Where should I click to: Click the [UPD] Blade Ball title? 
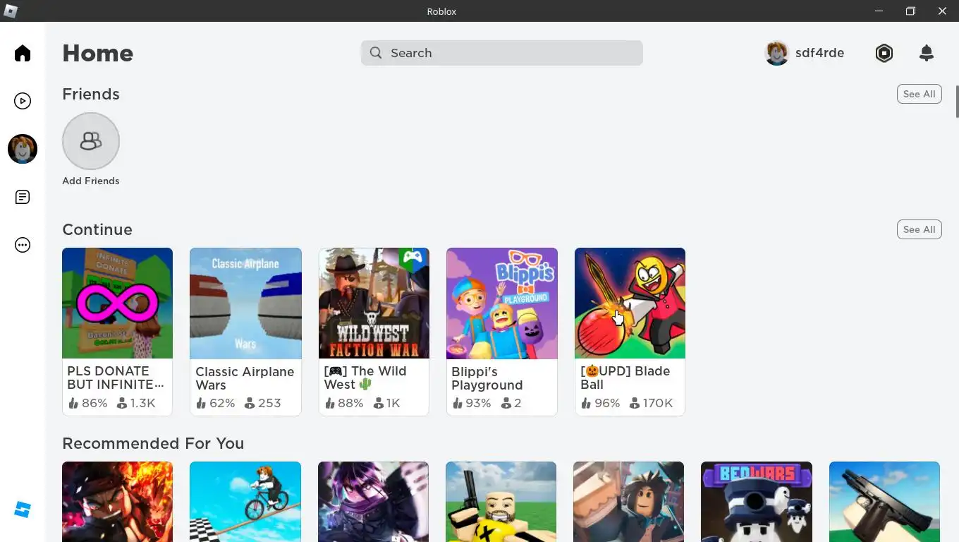(625, 378)
